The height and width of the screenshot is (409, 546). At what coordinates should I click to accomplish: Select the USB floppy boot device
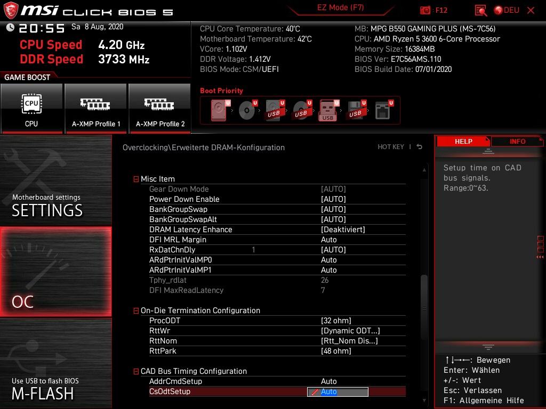[x=356, y=110]
